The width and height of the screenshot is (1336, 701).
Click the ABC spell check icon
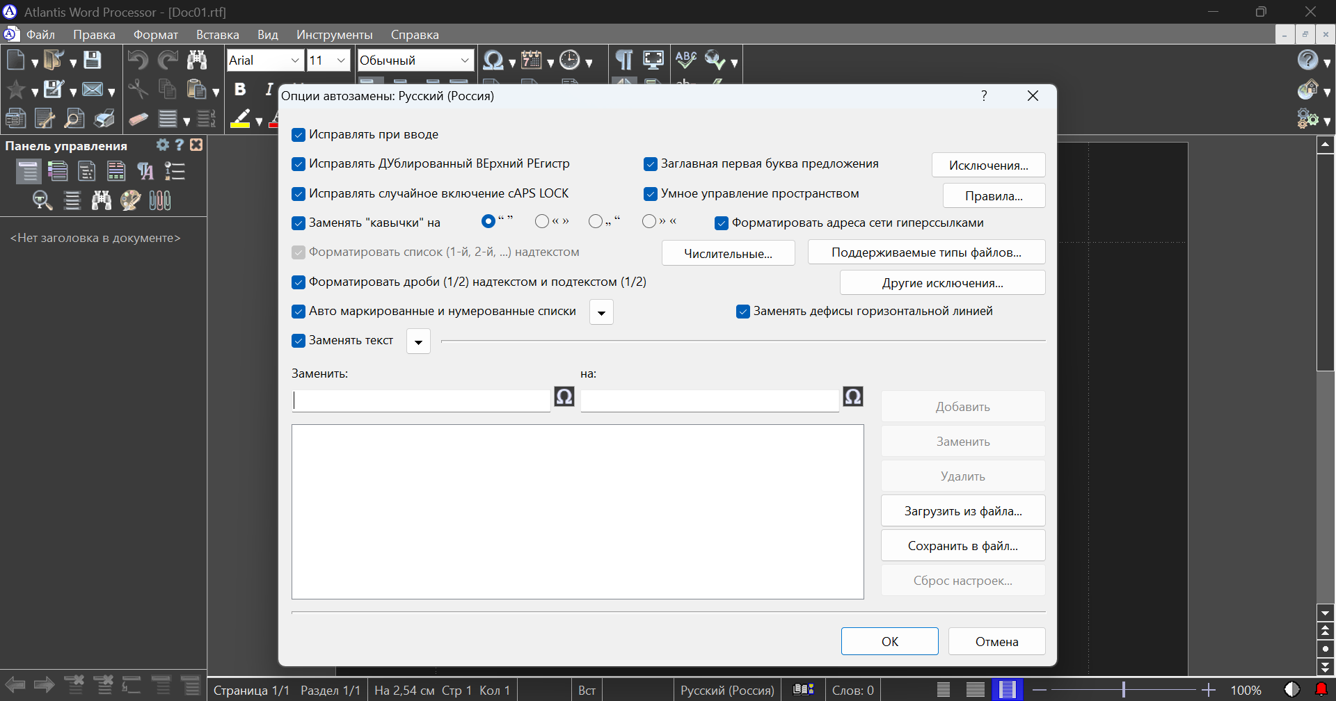point(686,61)
